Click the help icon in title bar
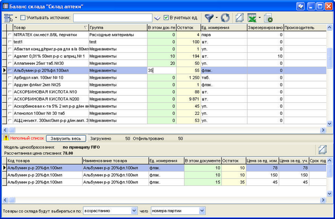The width and height of the screenshot is (335, 219). point(300,6)
